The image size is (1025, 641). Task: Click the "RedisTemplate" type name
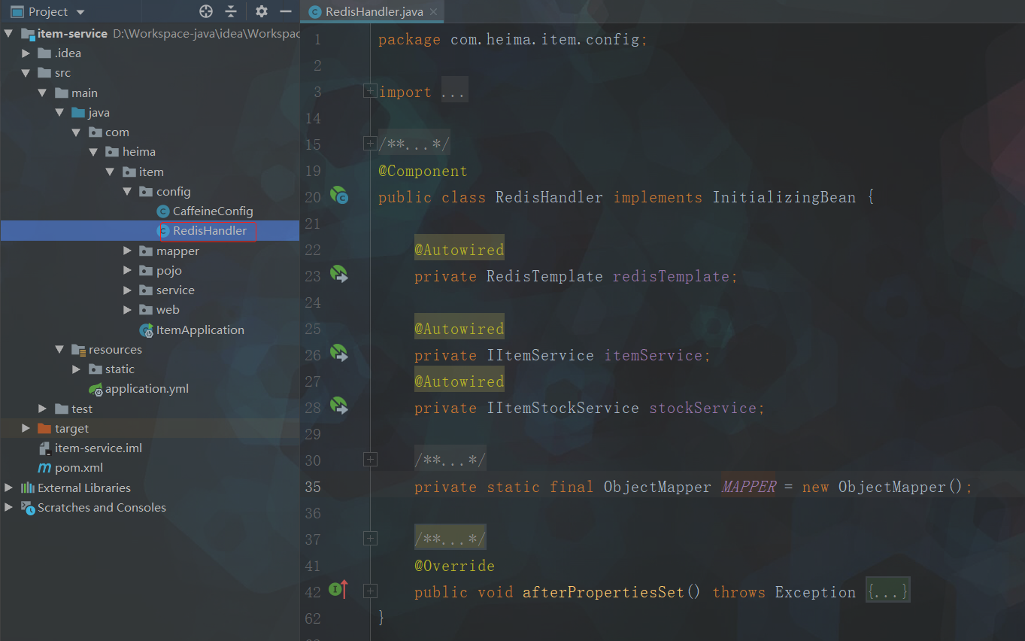[x=544, y=276]
